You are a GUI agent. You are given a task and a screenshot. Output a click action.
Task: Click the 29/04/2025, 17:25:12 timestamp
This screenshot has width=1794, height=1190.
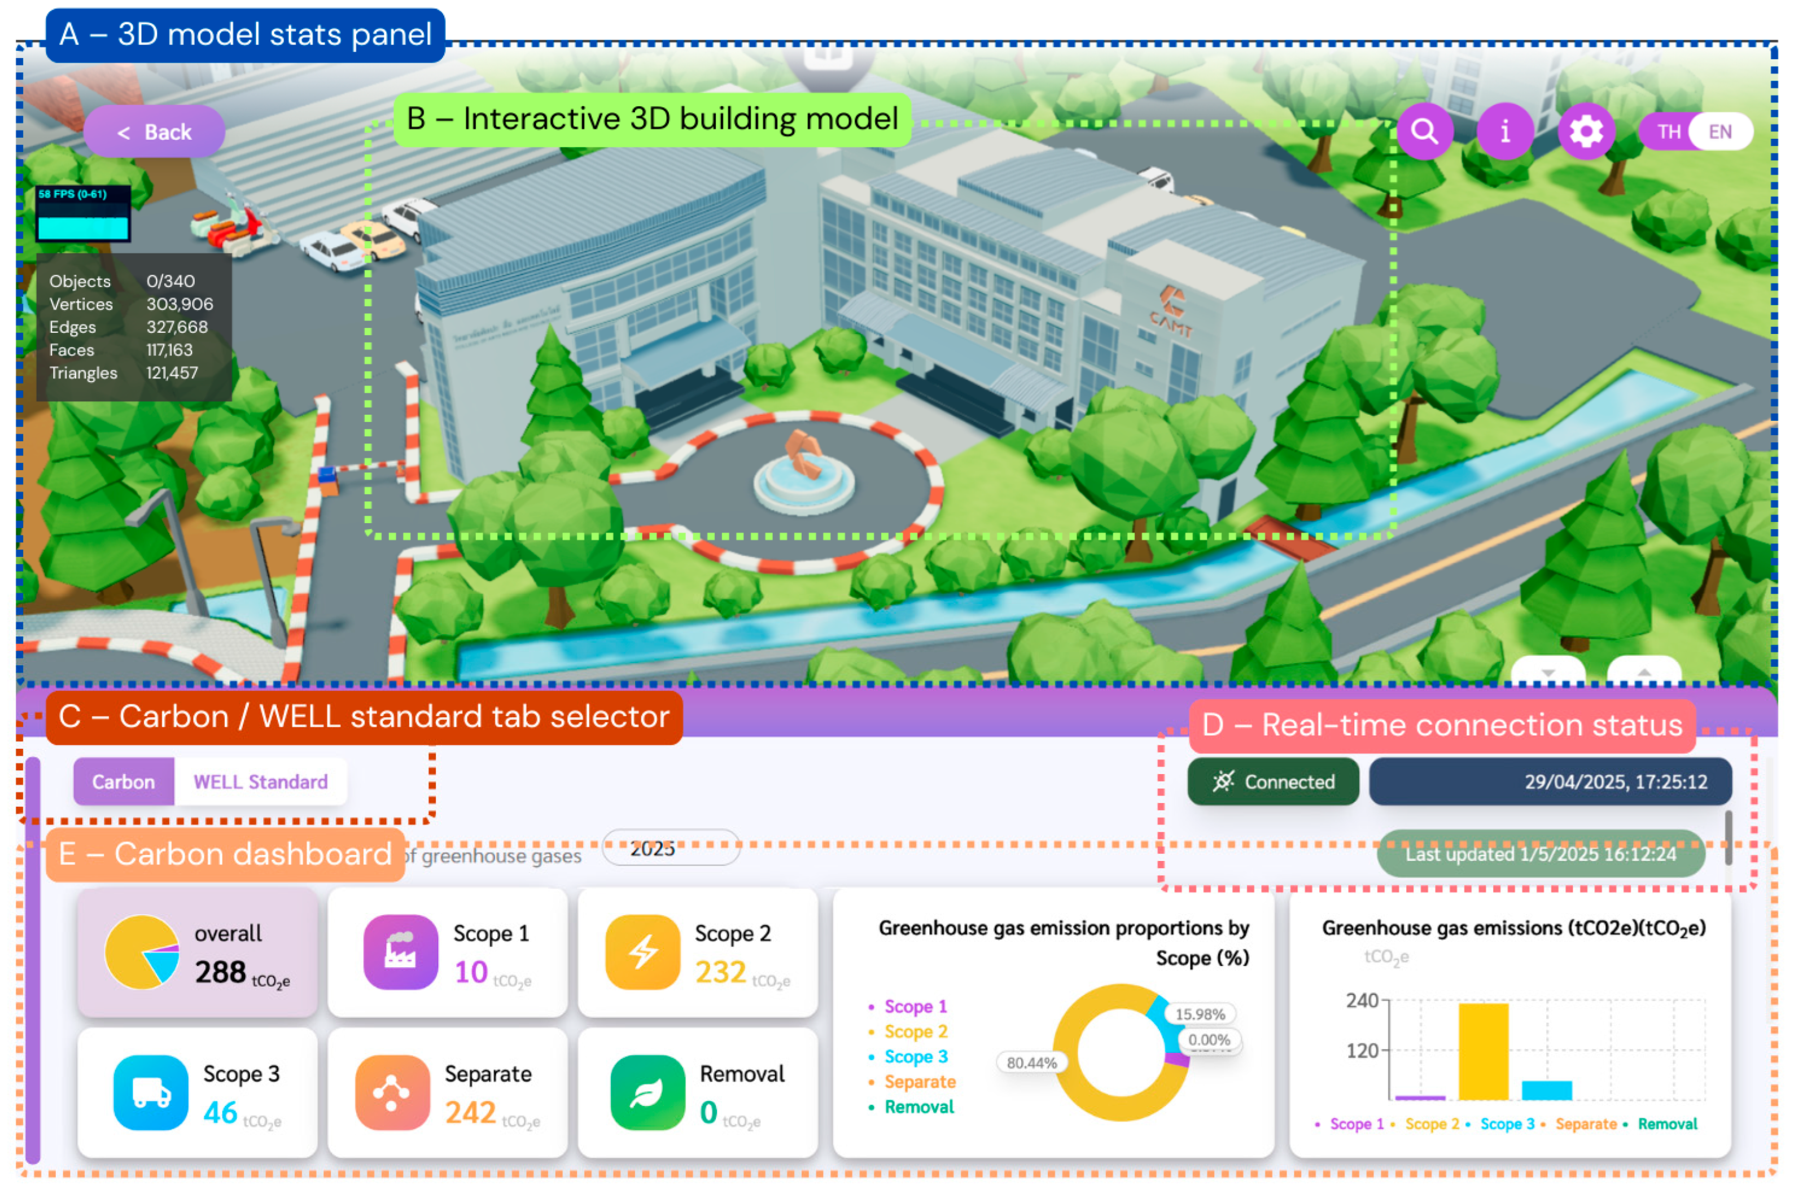(x=1550, y=781)
